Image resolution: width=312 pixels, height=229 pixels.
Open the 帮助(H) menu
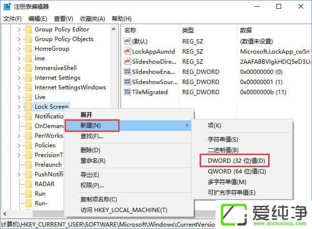(x=122, y=19)
